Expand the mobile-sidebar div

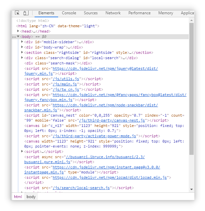click(x=22, y=42)
